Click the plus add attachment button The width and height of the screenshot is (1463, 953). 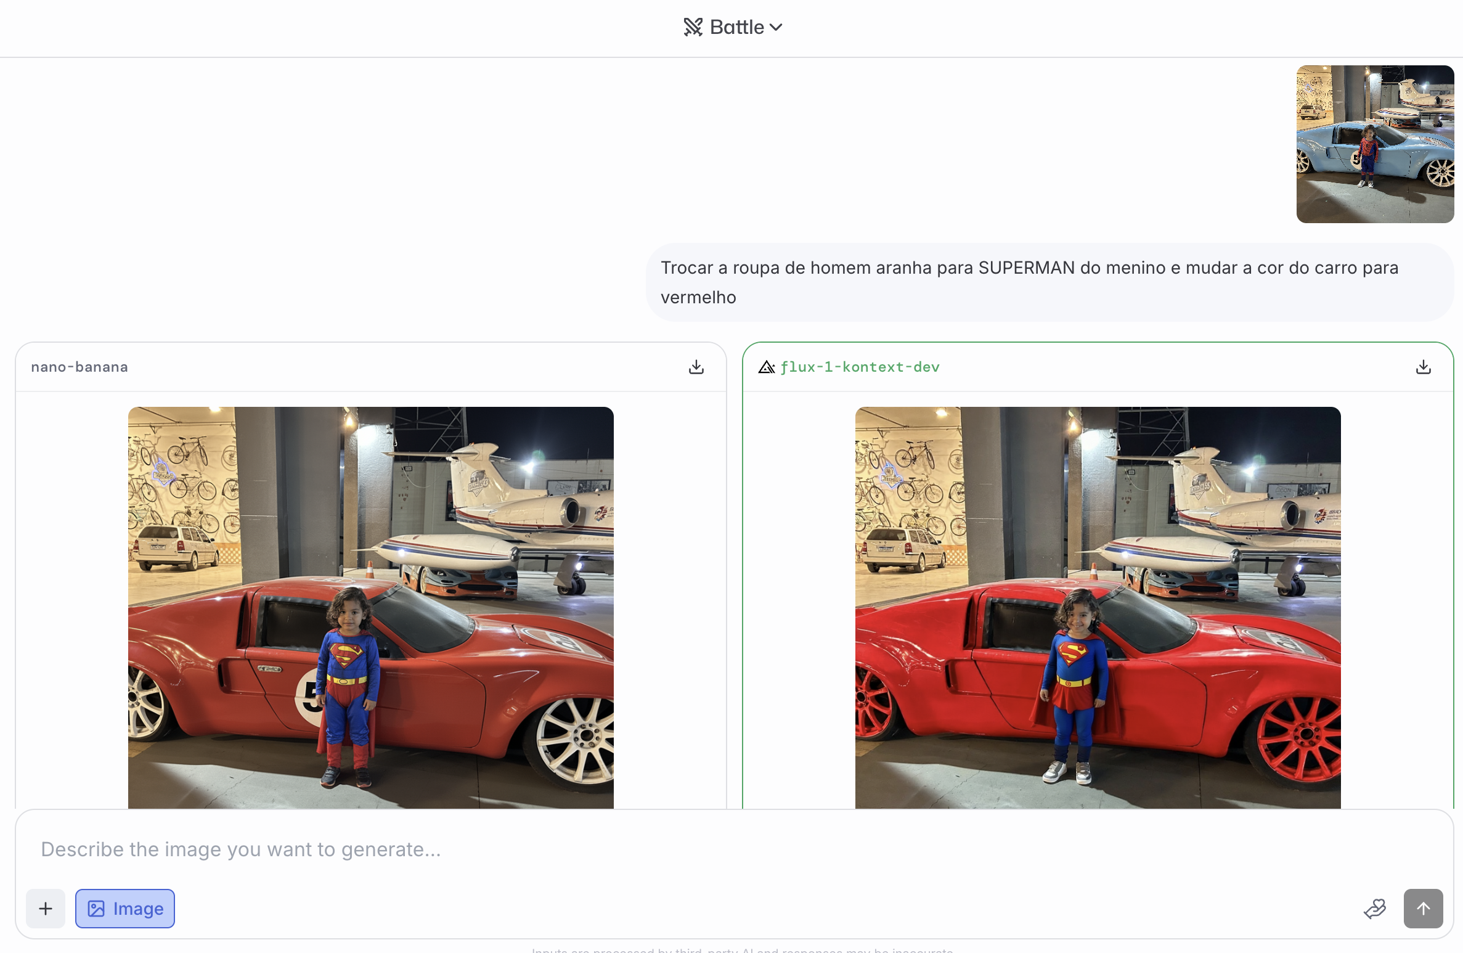[46, 908]
